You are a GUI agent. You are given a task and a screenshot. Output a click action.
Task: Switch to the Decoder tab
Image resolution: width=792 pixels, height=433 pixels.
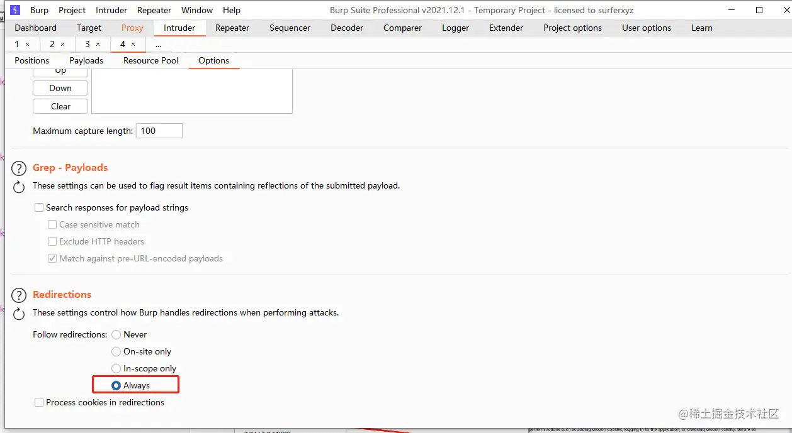coord(347,28)
